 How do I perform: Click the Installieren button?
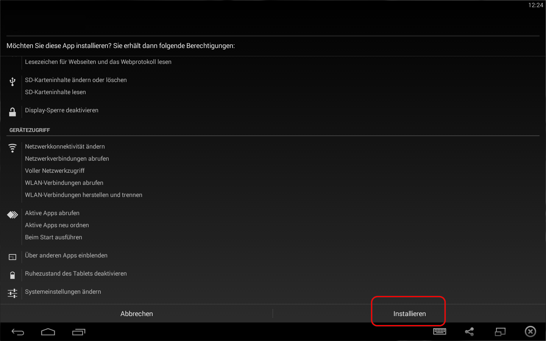point(409,313)
